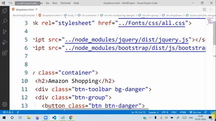Close the dropdown.html tab
216x121 pixels.
[36, 9]
